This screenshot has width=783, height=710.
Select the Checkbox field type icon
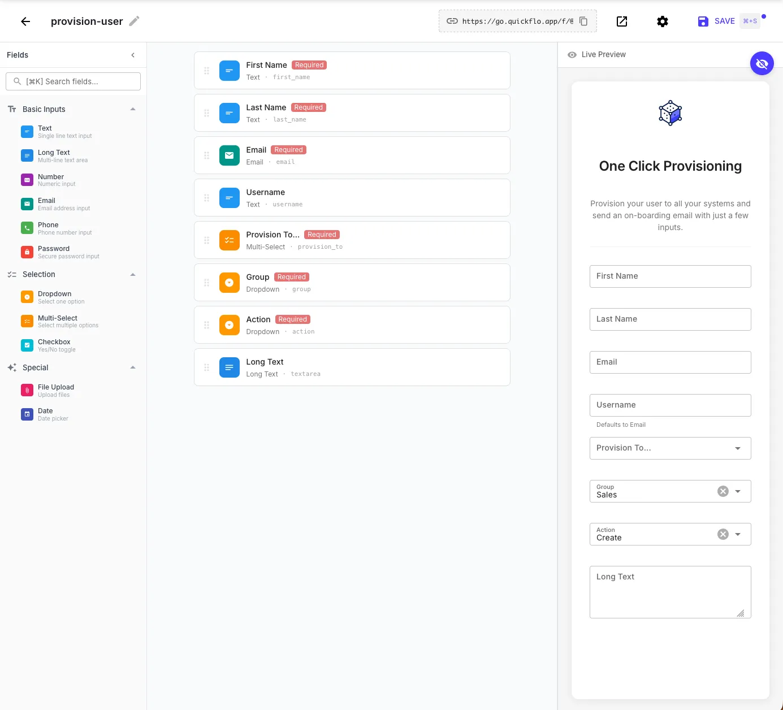(x=27, y=345)
